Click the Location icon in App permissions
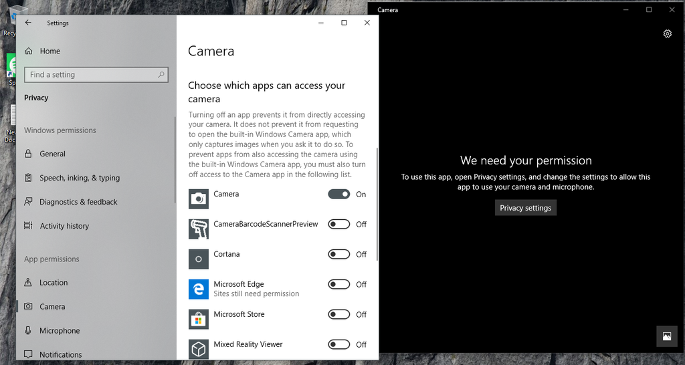 pyautogui.click(x=28, y=283)
